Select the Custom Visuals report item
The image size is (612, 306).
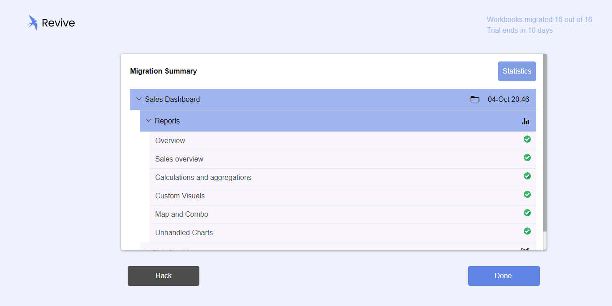click(x=180, y=196)
